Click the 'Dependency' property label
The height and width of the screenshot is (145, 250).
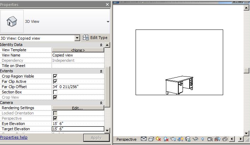pyautogui.click(x=12, y=60)
